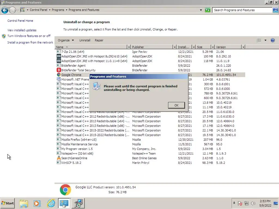Viewport: 279px width, 209px height.
Task: Open the Start menu
Action: 7,203
